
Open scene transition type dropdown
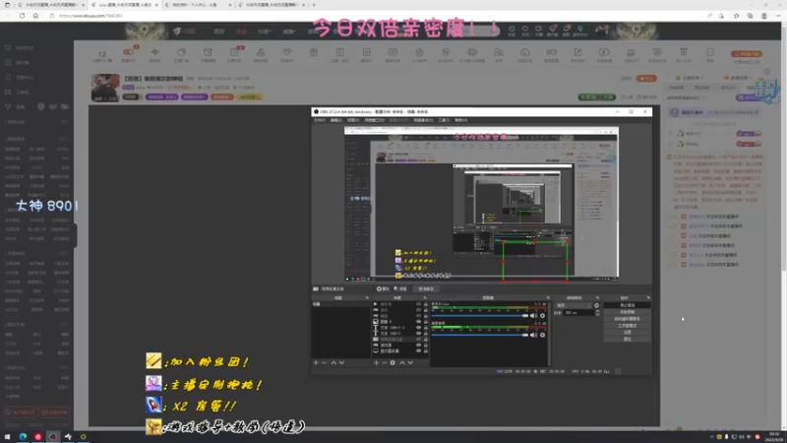click(573, 305)
